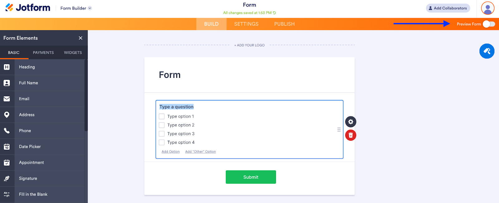499x203 pixels.
Task: Grab the question drag handle
Action: [339, 130]
